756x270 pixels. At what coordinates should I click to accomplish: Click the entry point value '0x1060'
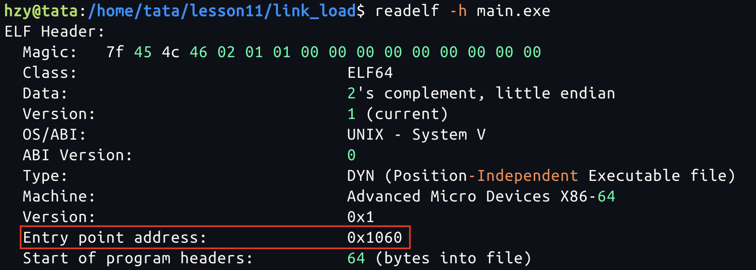pyautogui.click(x=375, y=238)
